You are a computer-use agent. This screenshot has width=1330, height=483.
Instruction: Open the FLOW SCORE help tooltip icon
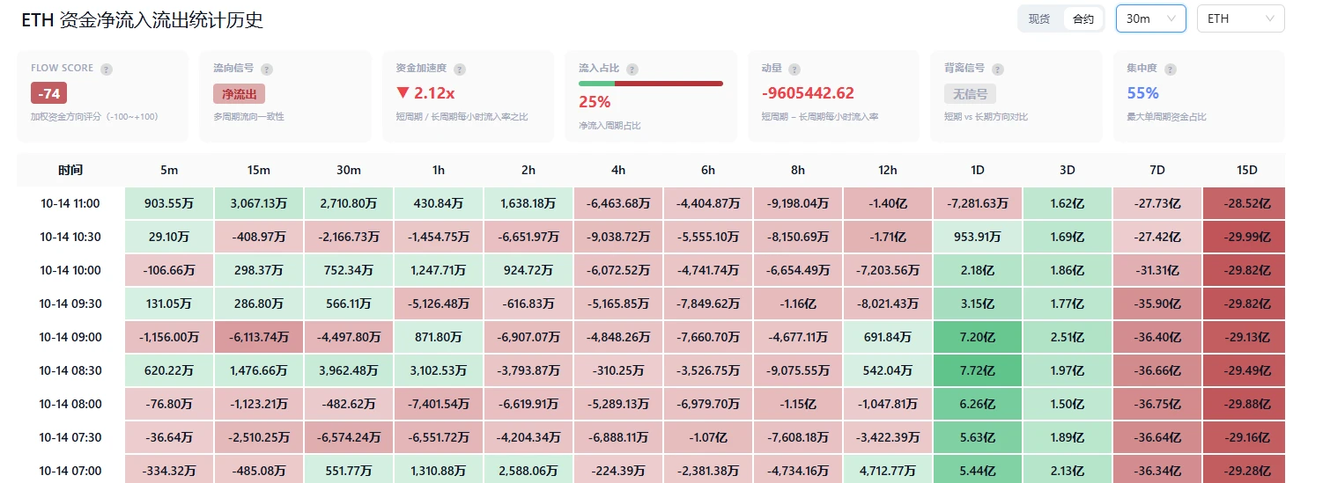(x=107, y=69)
